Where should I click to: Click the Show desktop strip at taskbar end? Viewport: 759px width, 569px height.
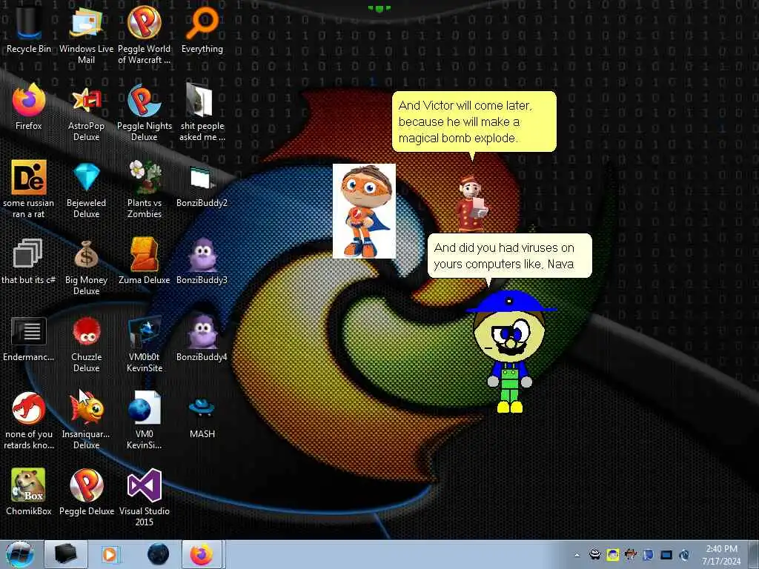click(x=754, y=554)
